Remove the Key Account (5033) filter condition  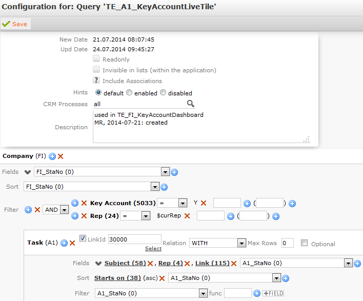click(x=84, y=203)
